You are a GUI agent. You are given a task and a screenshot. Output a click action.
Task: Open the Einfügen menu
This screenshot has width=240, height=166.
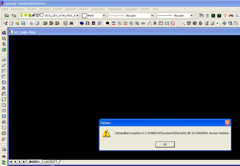(45, 9)
